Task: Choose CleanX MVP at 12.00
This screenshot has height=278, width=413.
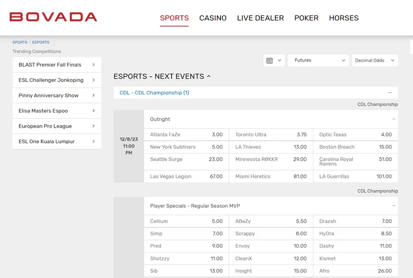Action: coord(271,259)
